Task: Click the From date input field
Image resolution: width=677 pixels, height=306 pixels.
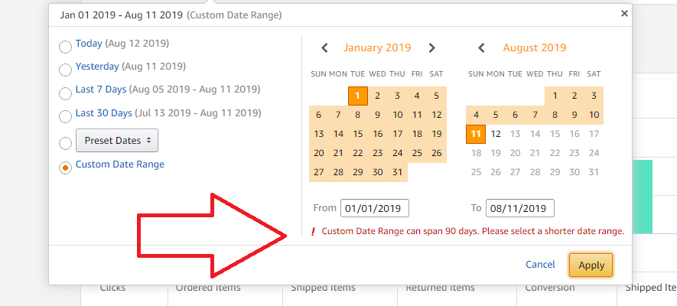Action: (x=375, y=208)
